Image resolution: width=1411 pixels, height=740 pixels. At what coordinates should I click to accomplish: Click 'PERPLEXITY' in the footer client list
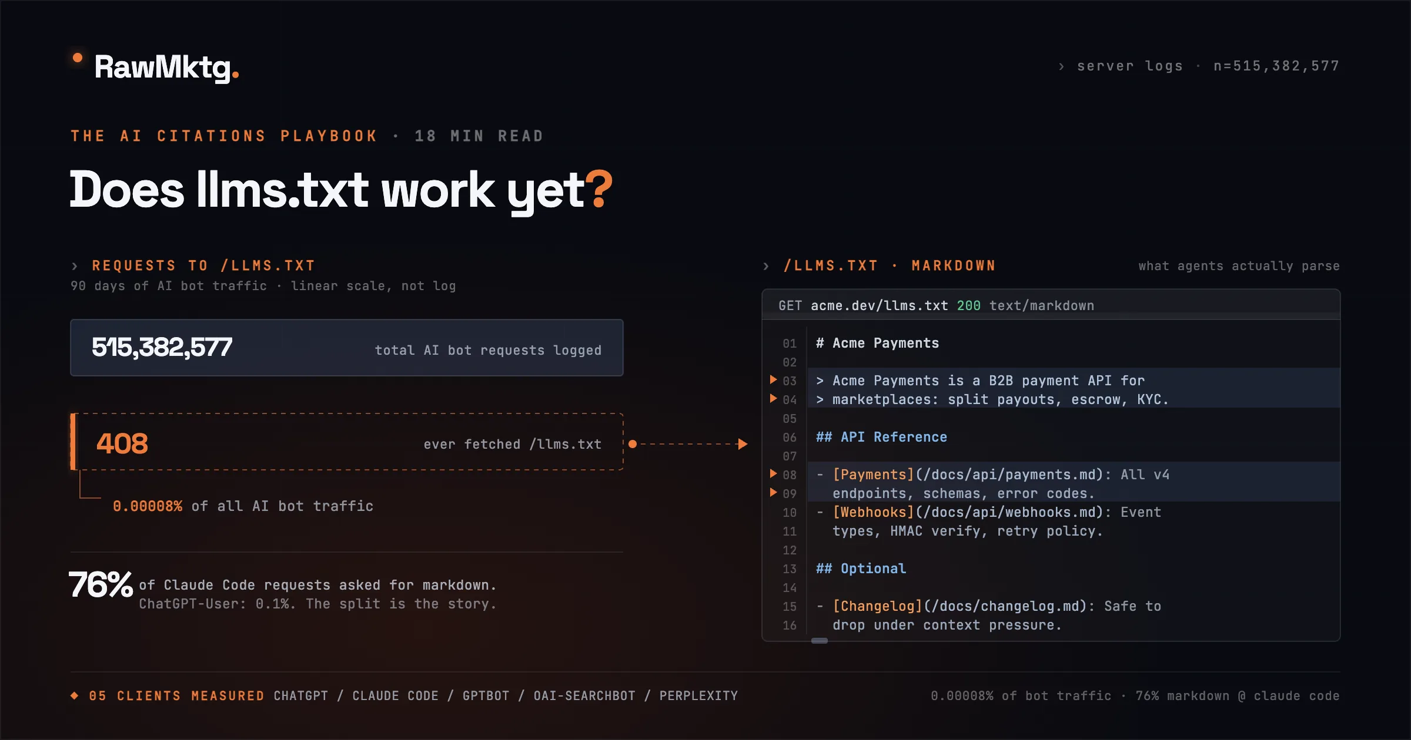click(x=698, y=696)
